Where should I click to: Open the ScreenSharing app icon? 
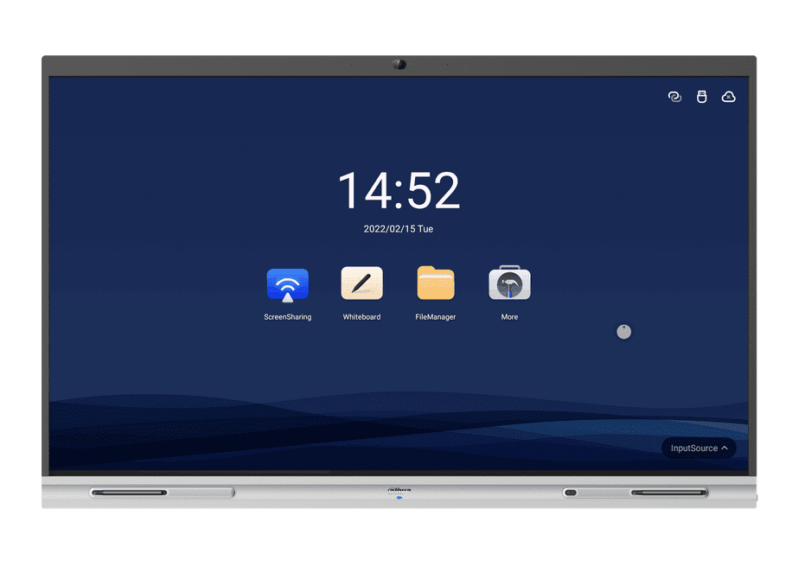tap(287, 283)
